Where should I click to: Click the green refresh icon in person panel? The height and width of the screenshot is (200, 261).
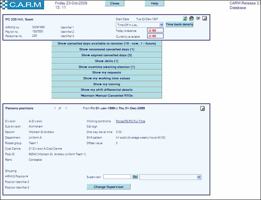[185, 18]
